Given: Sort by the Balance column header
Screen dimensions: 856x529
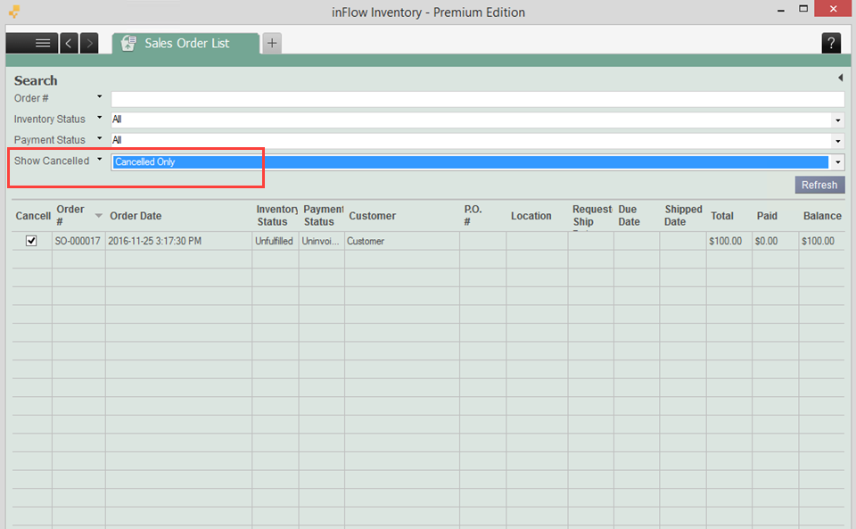Looking at the screenshot, I should [x=822, y=216].
